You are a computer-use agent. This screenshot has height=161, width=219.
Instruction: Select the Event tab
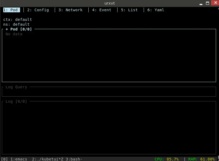coord(101,10)
